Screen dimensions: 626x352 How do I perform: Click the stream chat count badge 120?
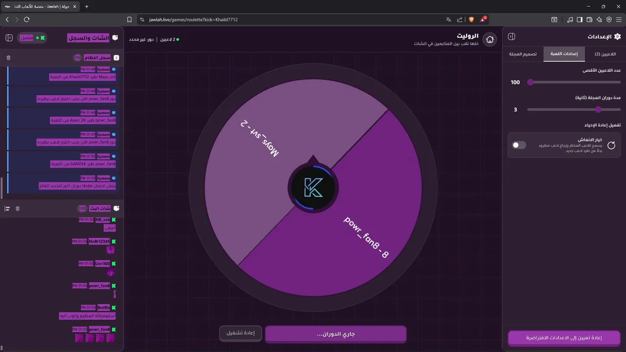coord(82,209)
